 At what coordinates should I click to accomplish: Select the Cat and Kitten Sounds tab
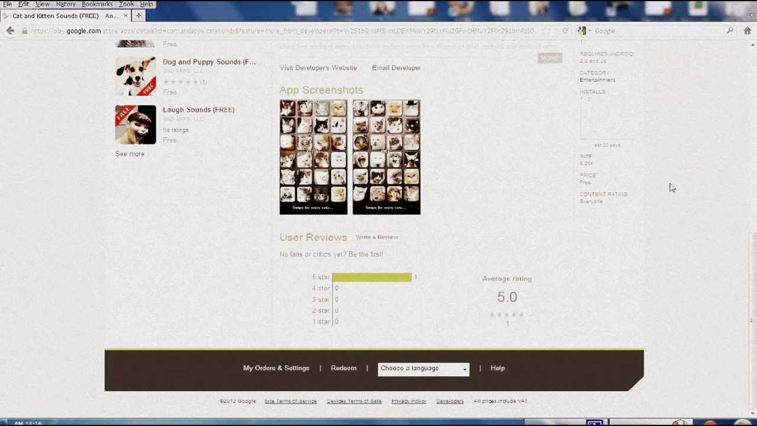pyautogui.click(x=65, y=15)
